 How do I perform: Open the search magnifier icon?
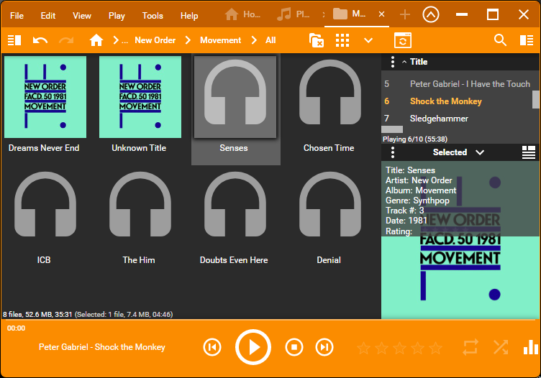(500, 40)
